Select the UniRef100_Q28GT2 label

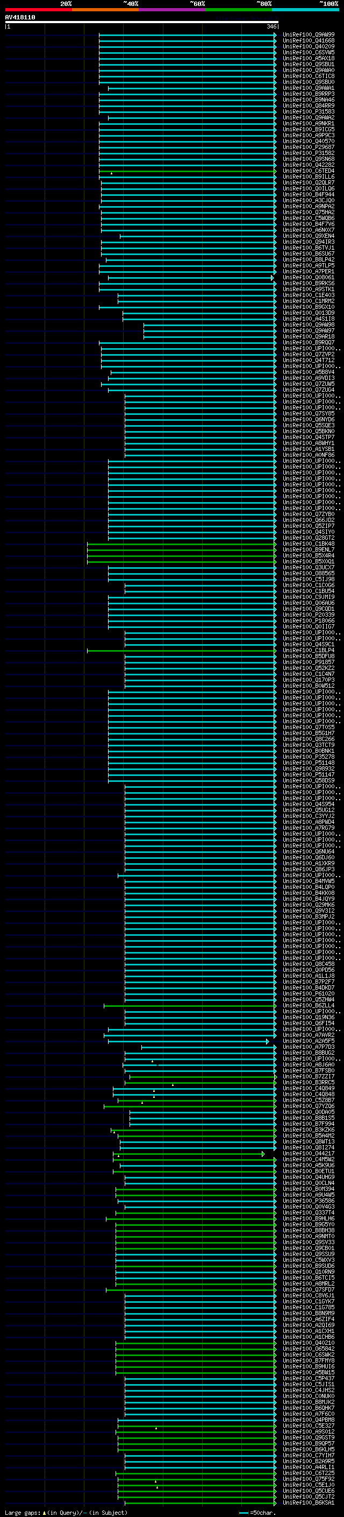pos(308,538)
